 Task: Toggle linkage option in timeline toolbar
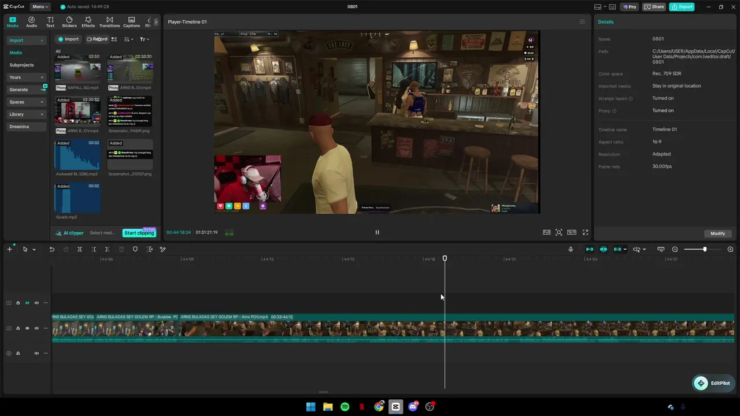[x=617, y=249]
